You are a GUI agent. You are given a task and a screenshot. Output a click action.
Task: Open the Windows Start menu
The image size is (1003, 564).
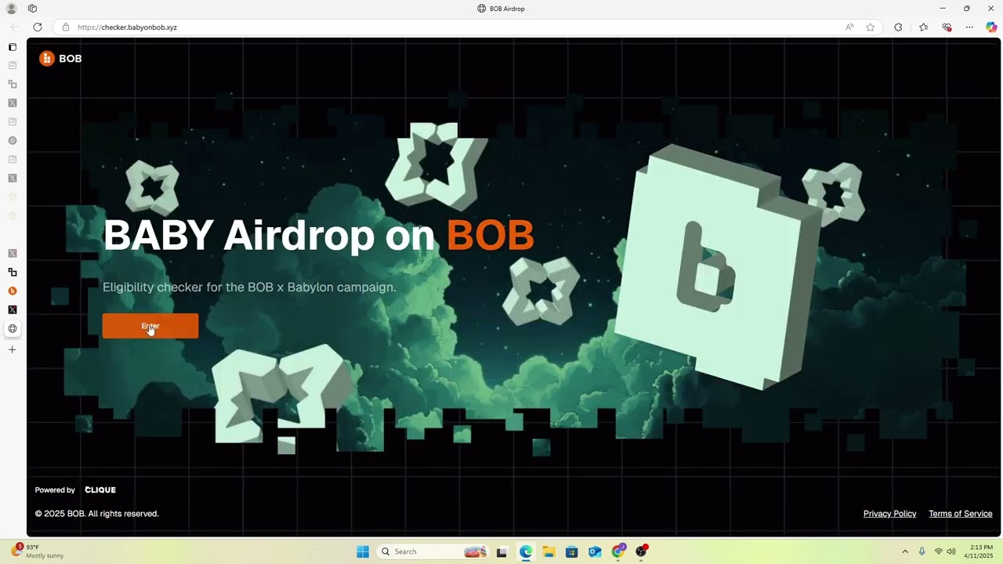pyautogui.click(x=363, y=551)
